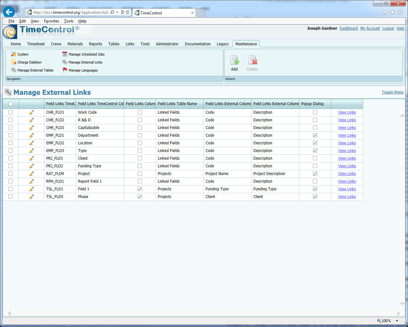Select the PRJ_FLD2 row checkbox

coord(11,166)
